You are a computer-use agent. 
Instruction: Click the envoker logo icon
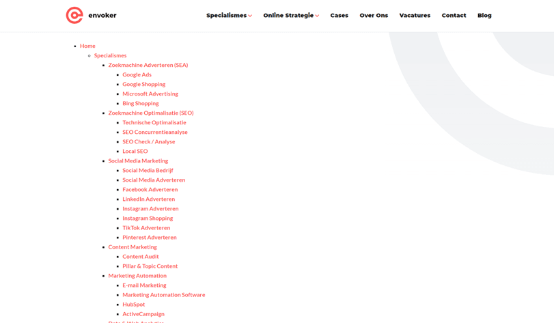click(x=74, y=15)
